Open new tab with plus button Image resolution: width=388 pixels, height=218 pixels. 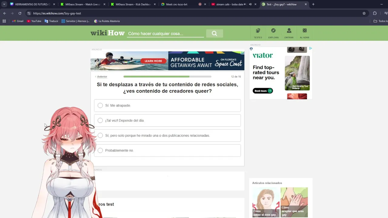313,4
